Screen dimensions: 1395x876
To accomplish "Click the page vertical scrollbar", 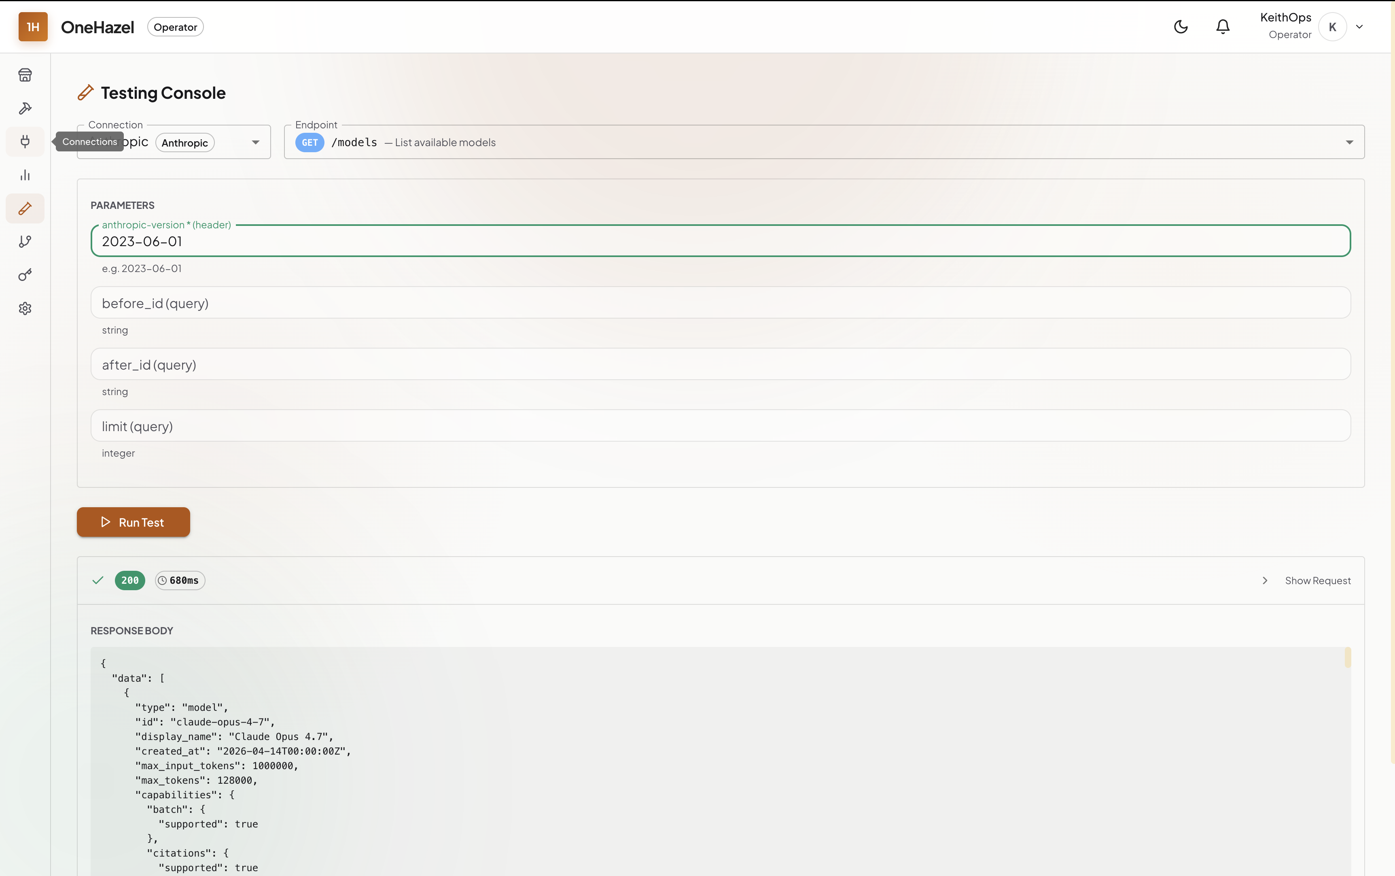I will coord(1392,383).
